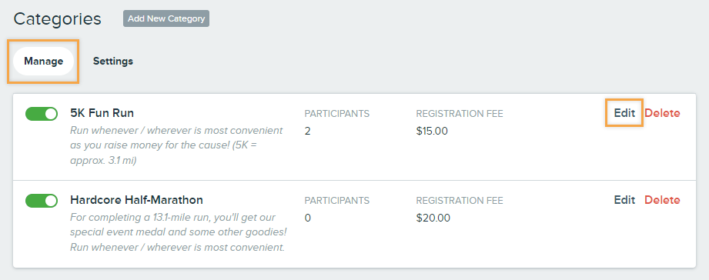Image resolution: width=709 pixels, height=280 pixels.
Task: Switch to the Manage tab
Action: coord(43,61)
